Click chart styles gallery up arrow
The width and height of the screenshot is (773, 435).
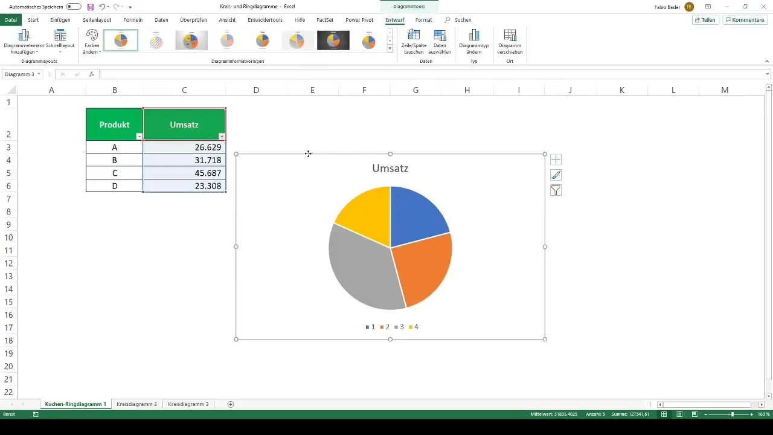click(390, 33)
